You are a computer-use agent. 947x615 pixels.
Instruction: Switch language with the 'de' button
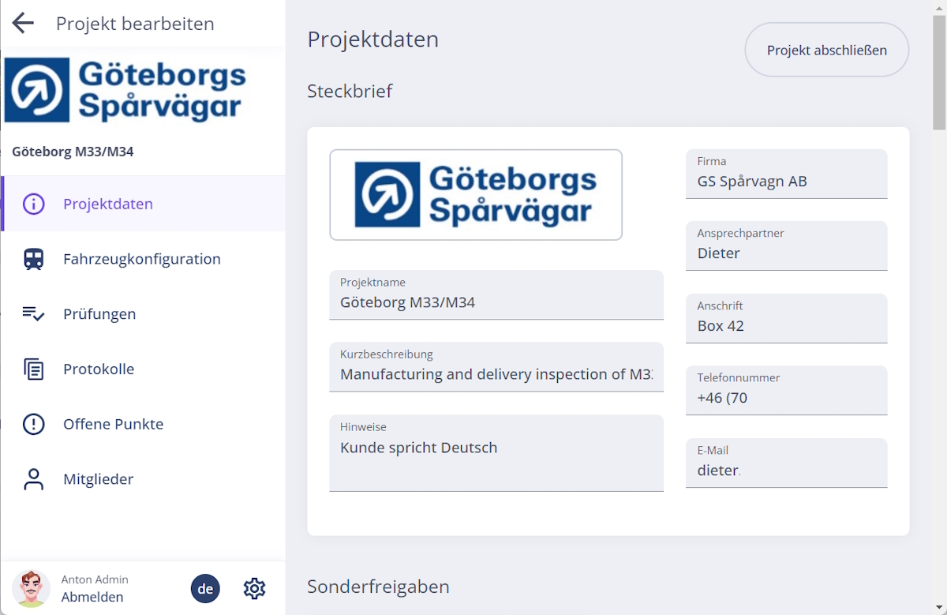[x=205, y=588]
